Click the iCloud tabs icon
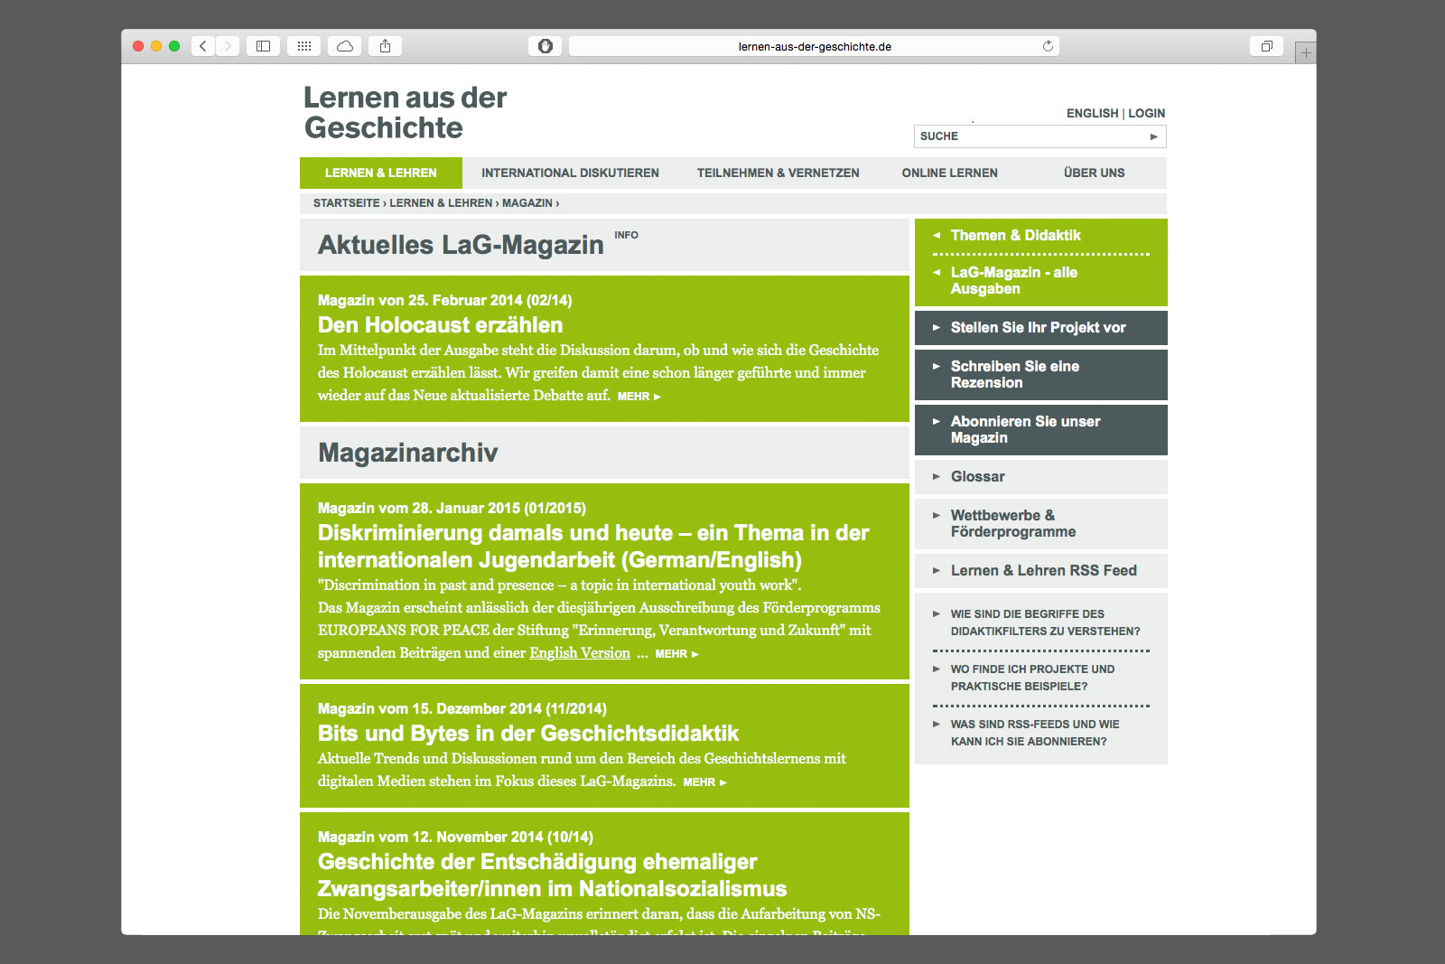Image resolution: width=1445 pixels, height=964 pixels. coord(345,46)
